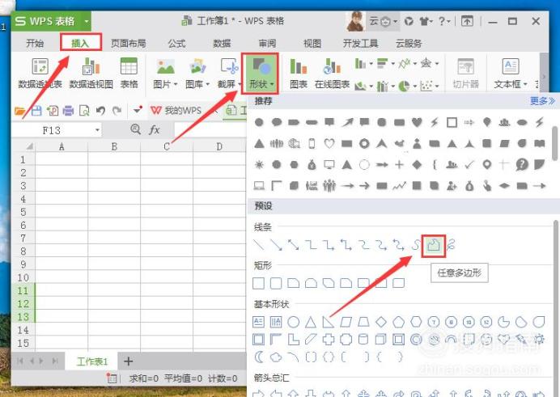Insert a 数据透视表 pivot table
560x397 pixels.
pos(40,73)
